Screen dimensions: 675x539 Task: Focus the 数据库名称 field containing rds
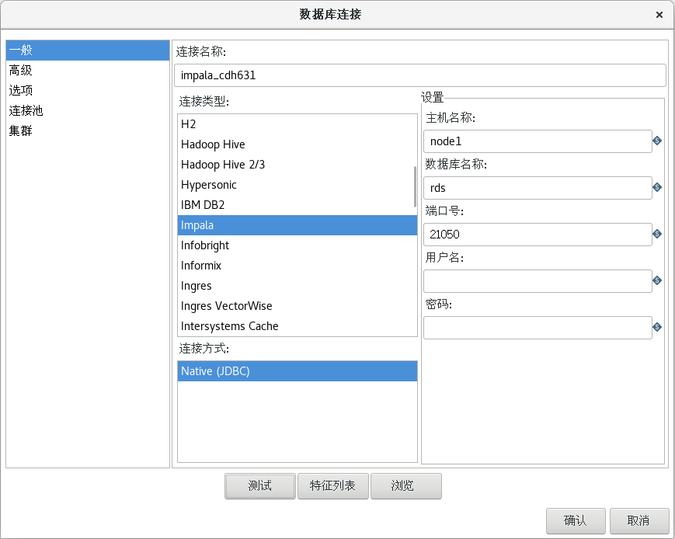[538, 188]
